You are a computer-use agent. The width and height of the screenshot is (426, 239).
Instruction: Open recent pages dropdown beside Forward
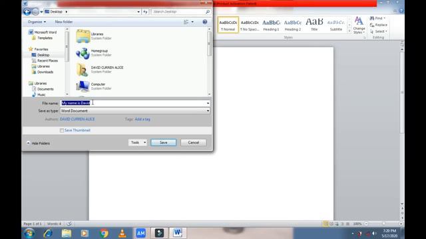coord(41,12)
